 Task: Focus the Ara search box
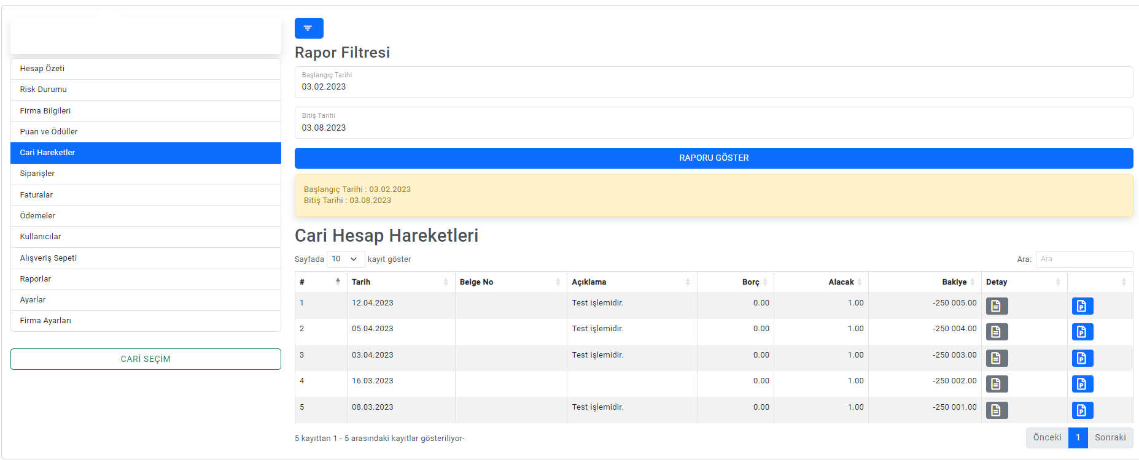1084,259
